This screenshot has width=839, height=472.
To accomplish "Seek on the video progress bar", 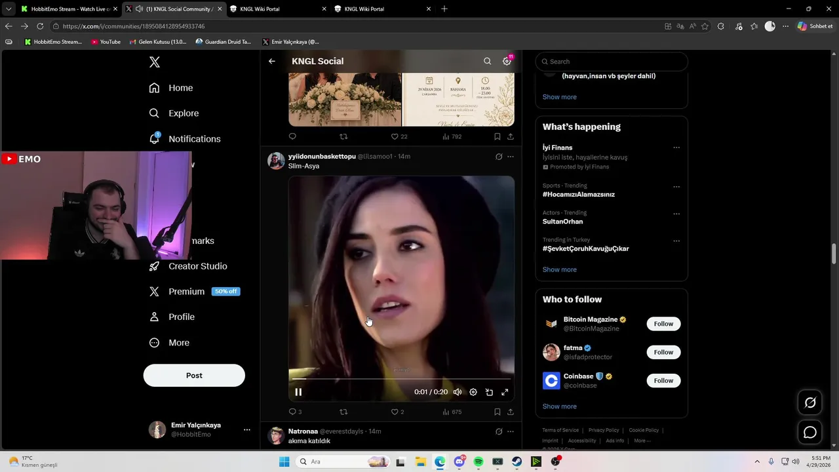I will (401, 379).
